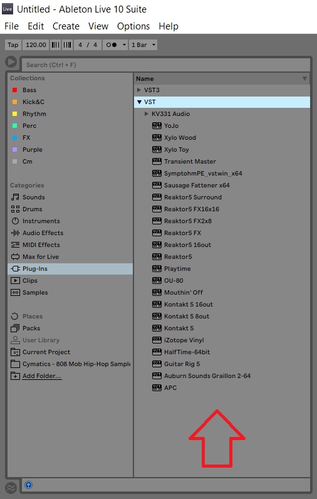Viewport: 317px width, 499px height.
Task: Open the Help menu
Action: 168,26
